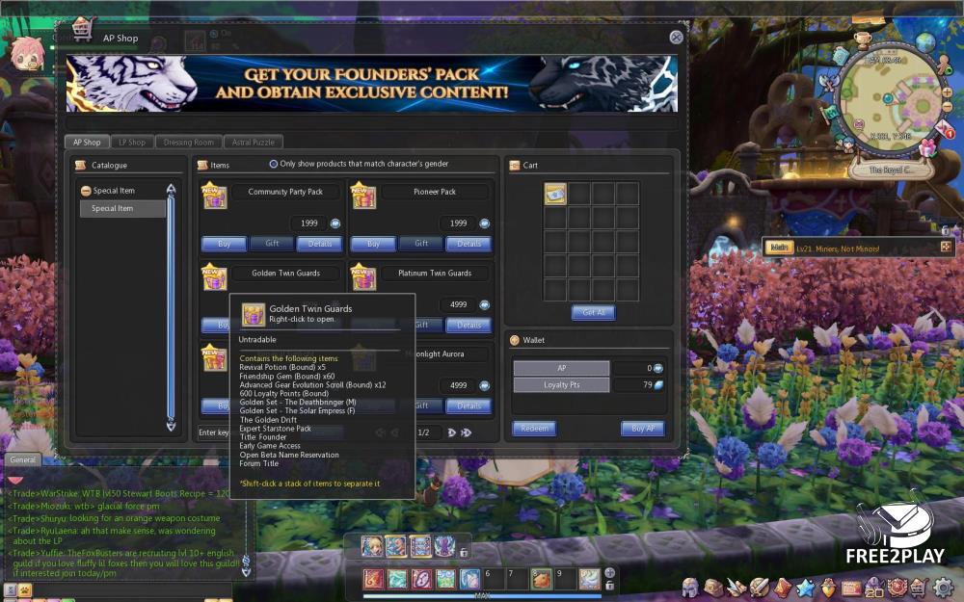Viewport: 964px width, 602px height.
Task: Click the catalogue scrollbar down arrow
Action: coord(171,426)
